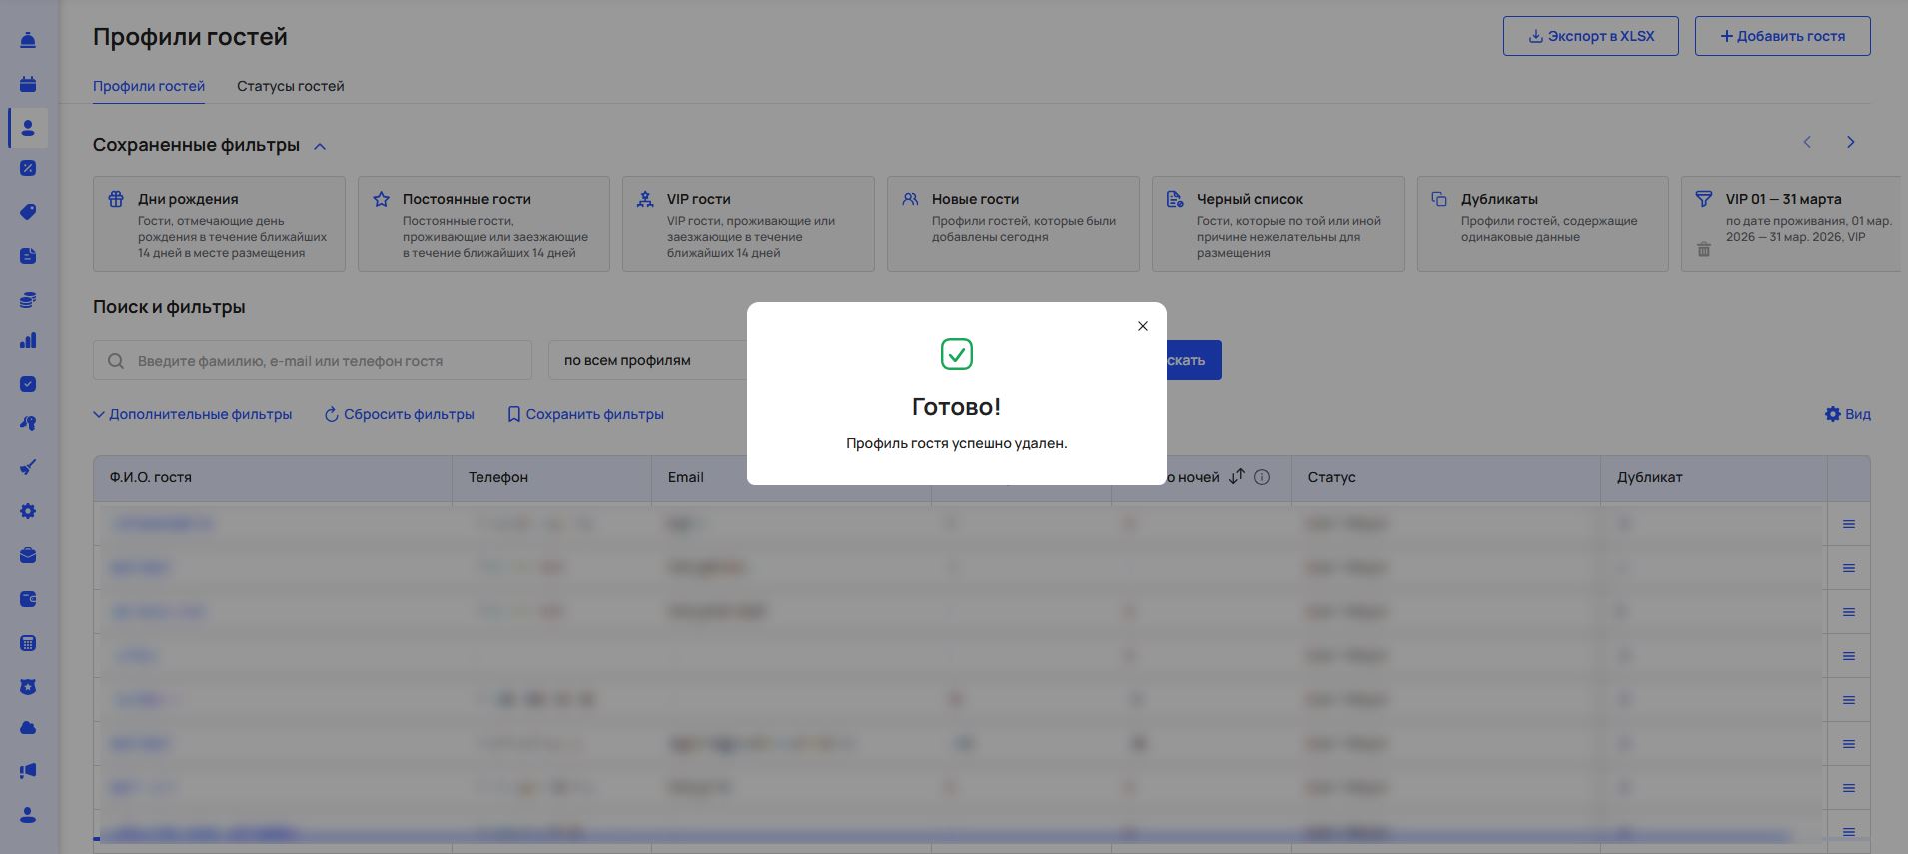Collapse the Сохраненные фильтры section
The height and width of the screenshot is (854, 1908).
click(x=320, y=146)
